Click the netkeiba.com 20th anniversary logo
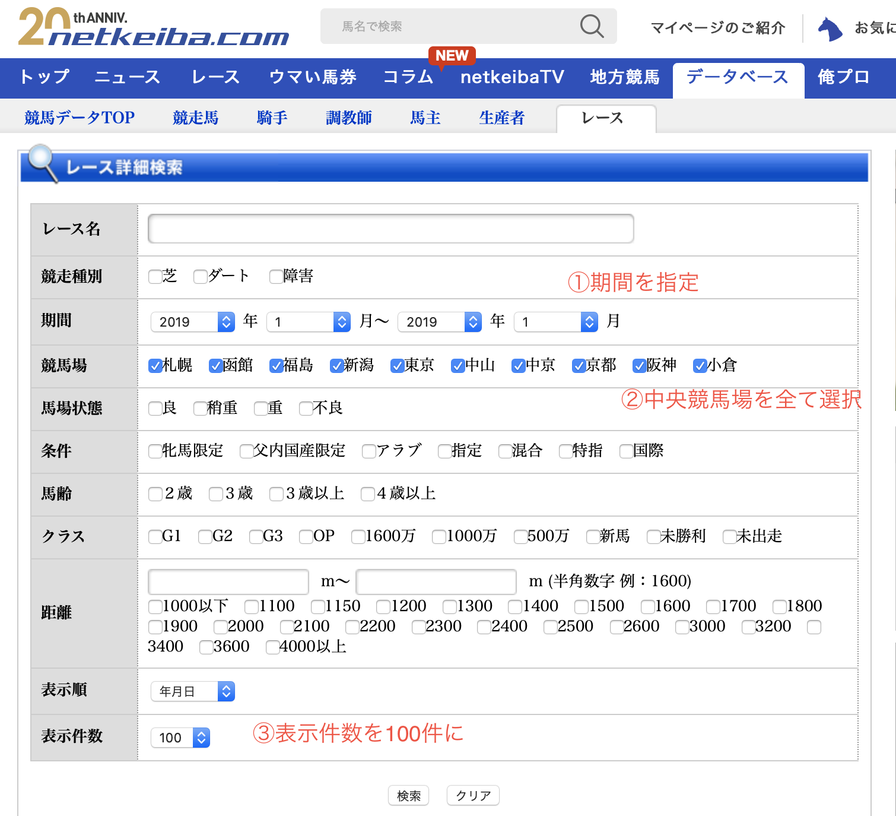The height and width of the screenshot is (816, 896). tap(154, 27)
